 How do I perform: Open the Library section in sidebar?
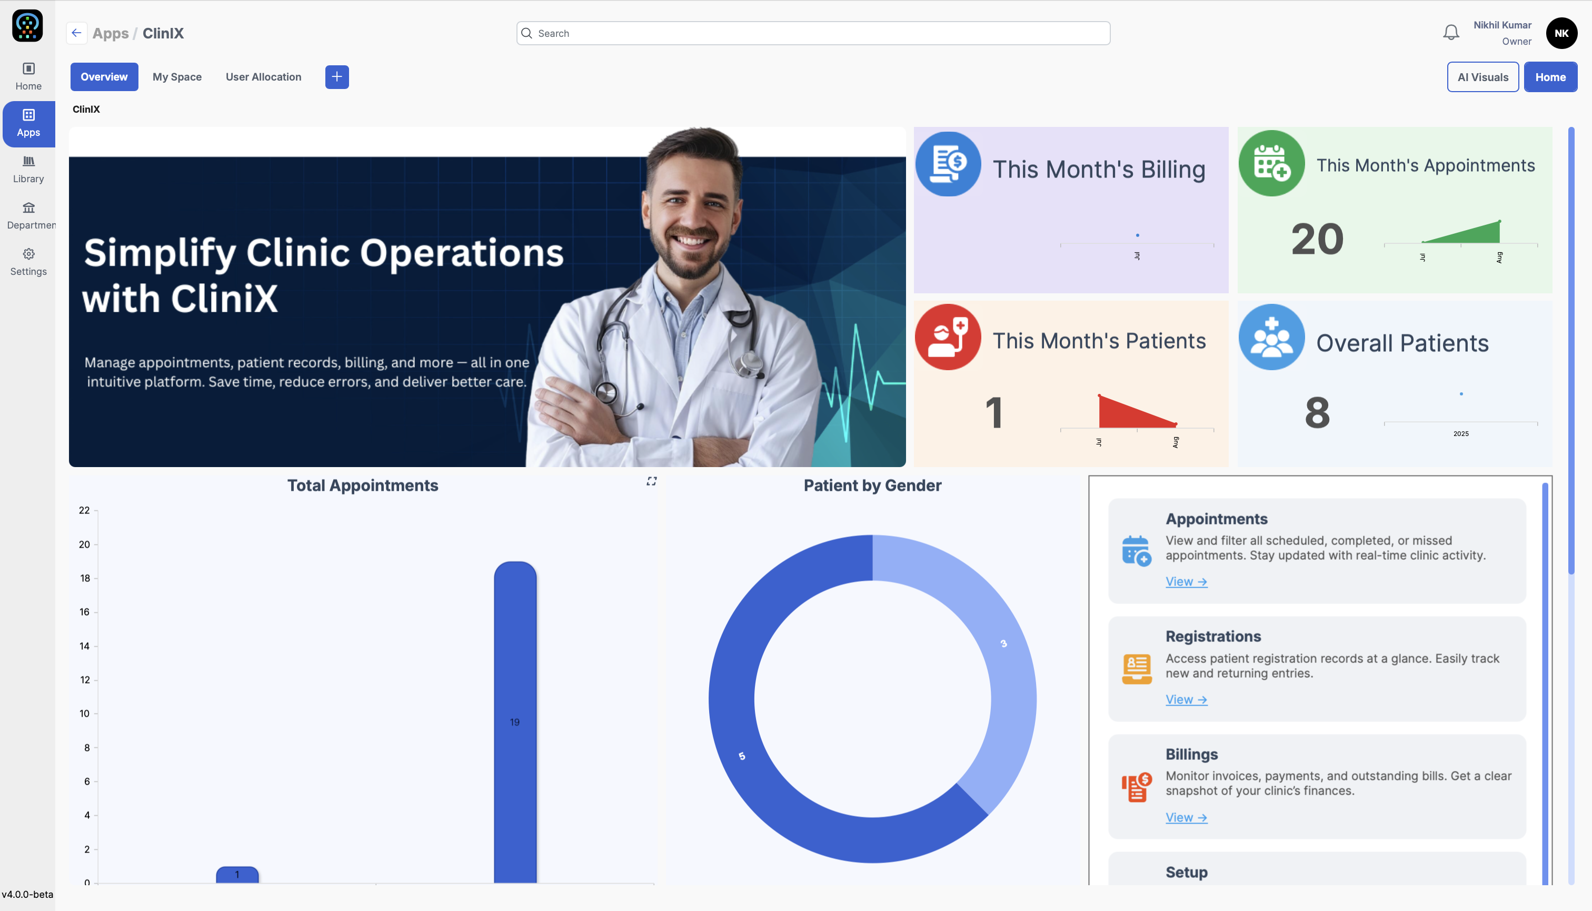point(28,169)
